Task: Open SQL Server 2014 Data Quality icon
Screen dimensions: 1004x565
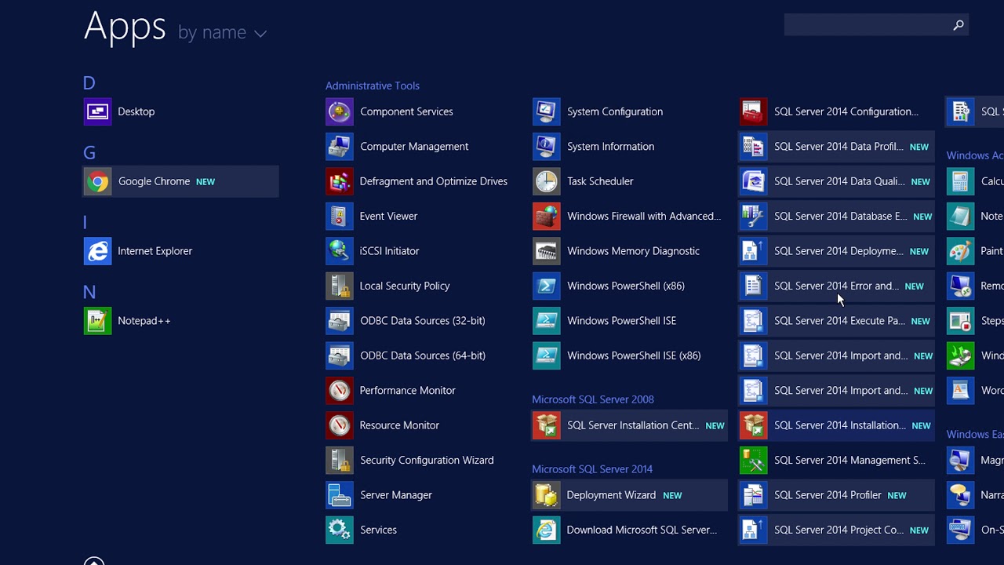Action: [753, 181]
